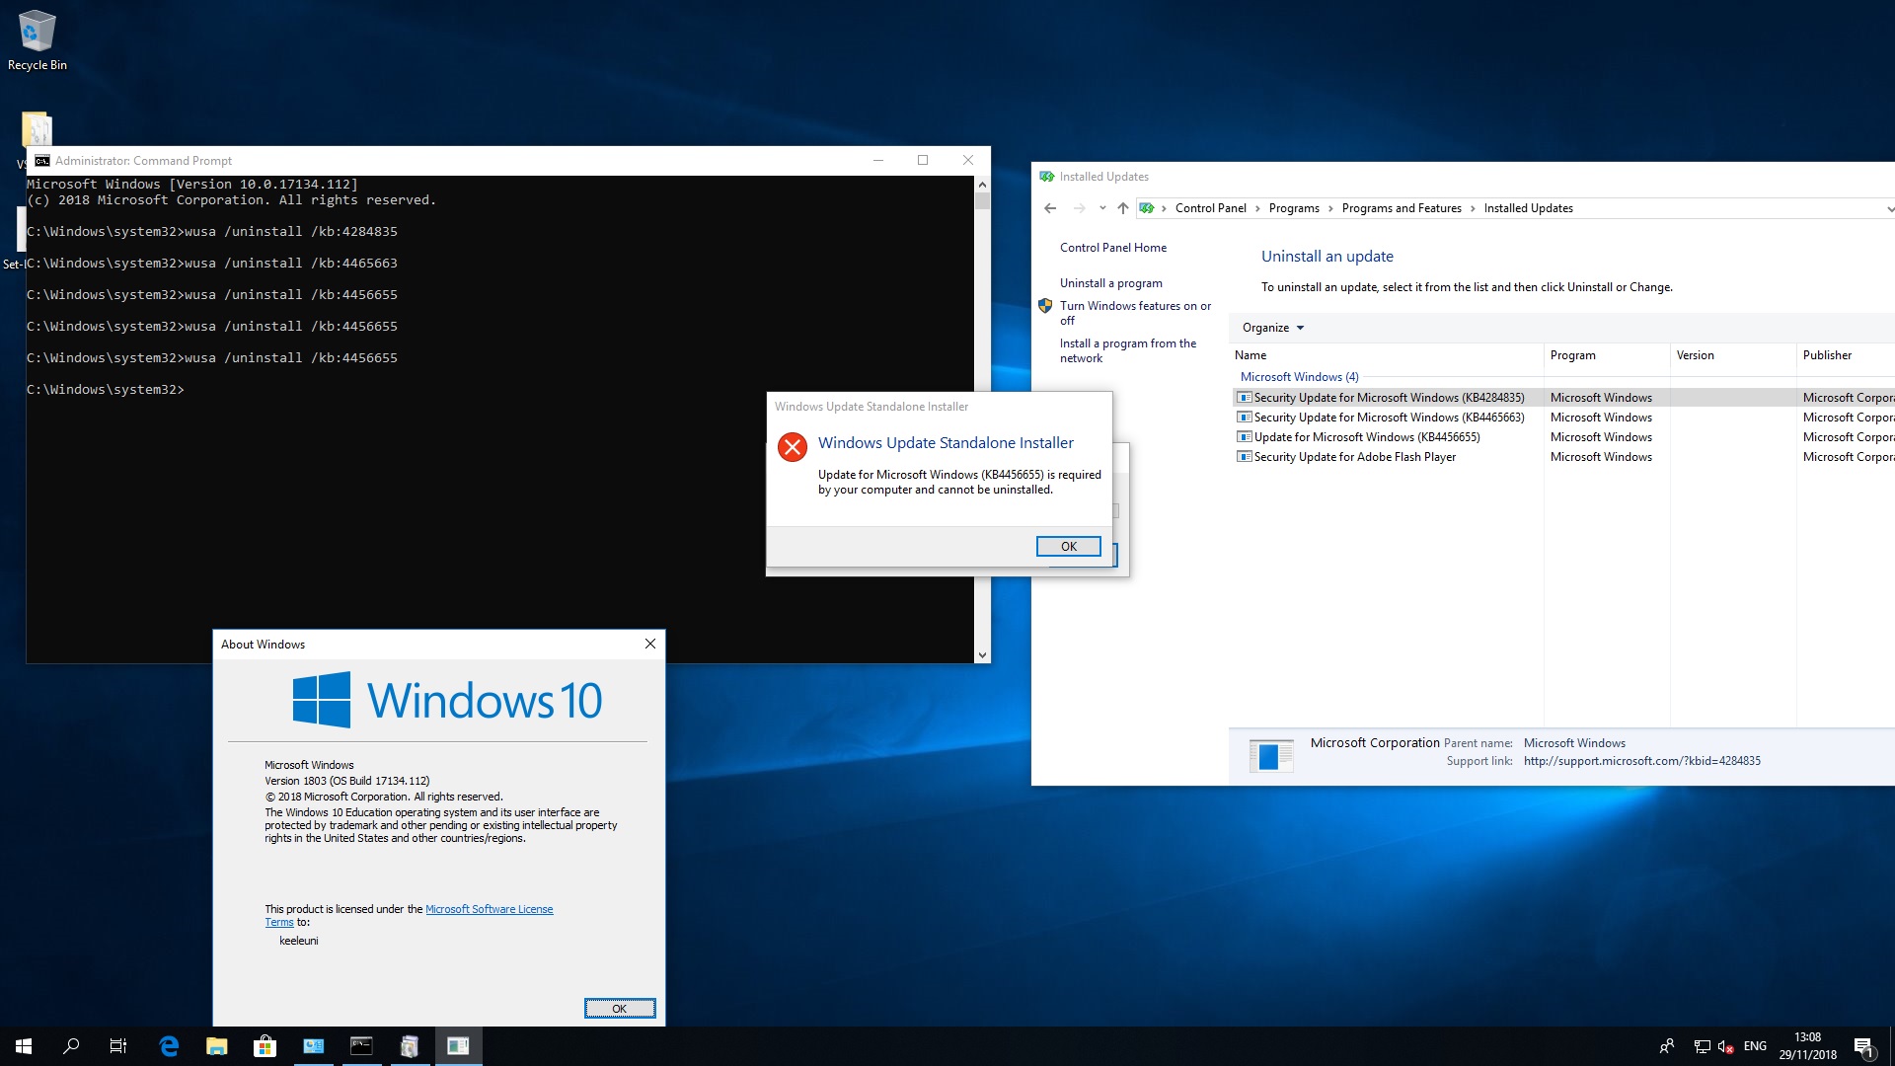Screen dimensions: 1895x1066
Task: Select Security Update KB4284835 row
Action: point(1564,398)
